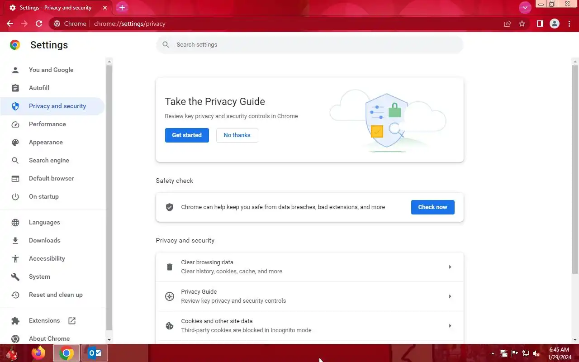Open the profile avatar menu
Viewport: 579px width, 362px height.
[555, 24]
